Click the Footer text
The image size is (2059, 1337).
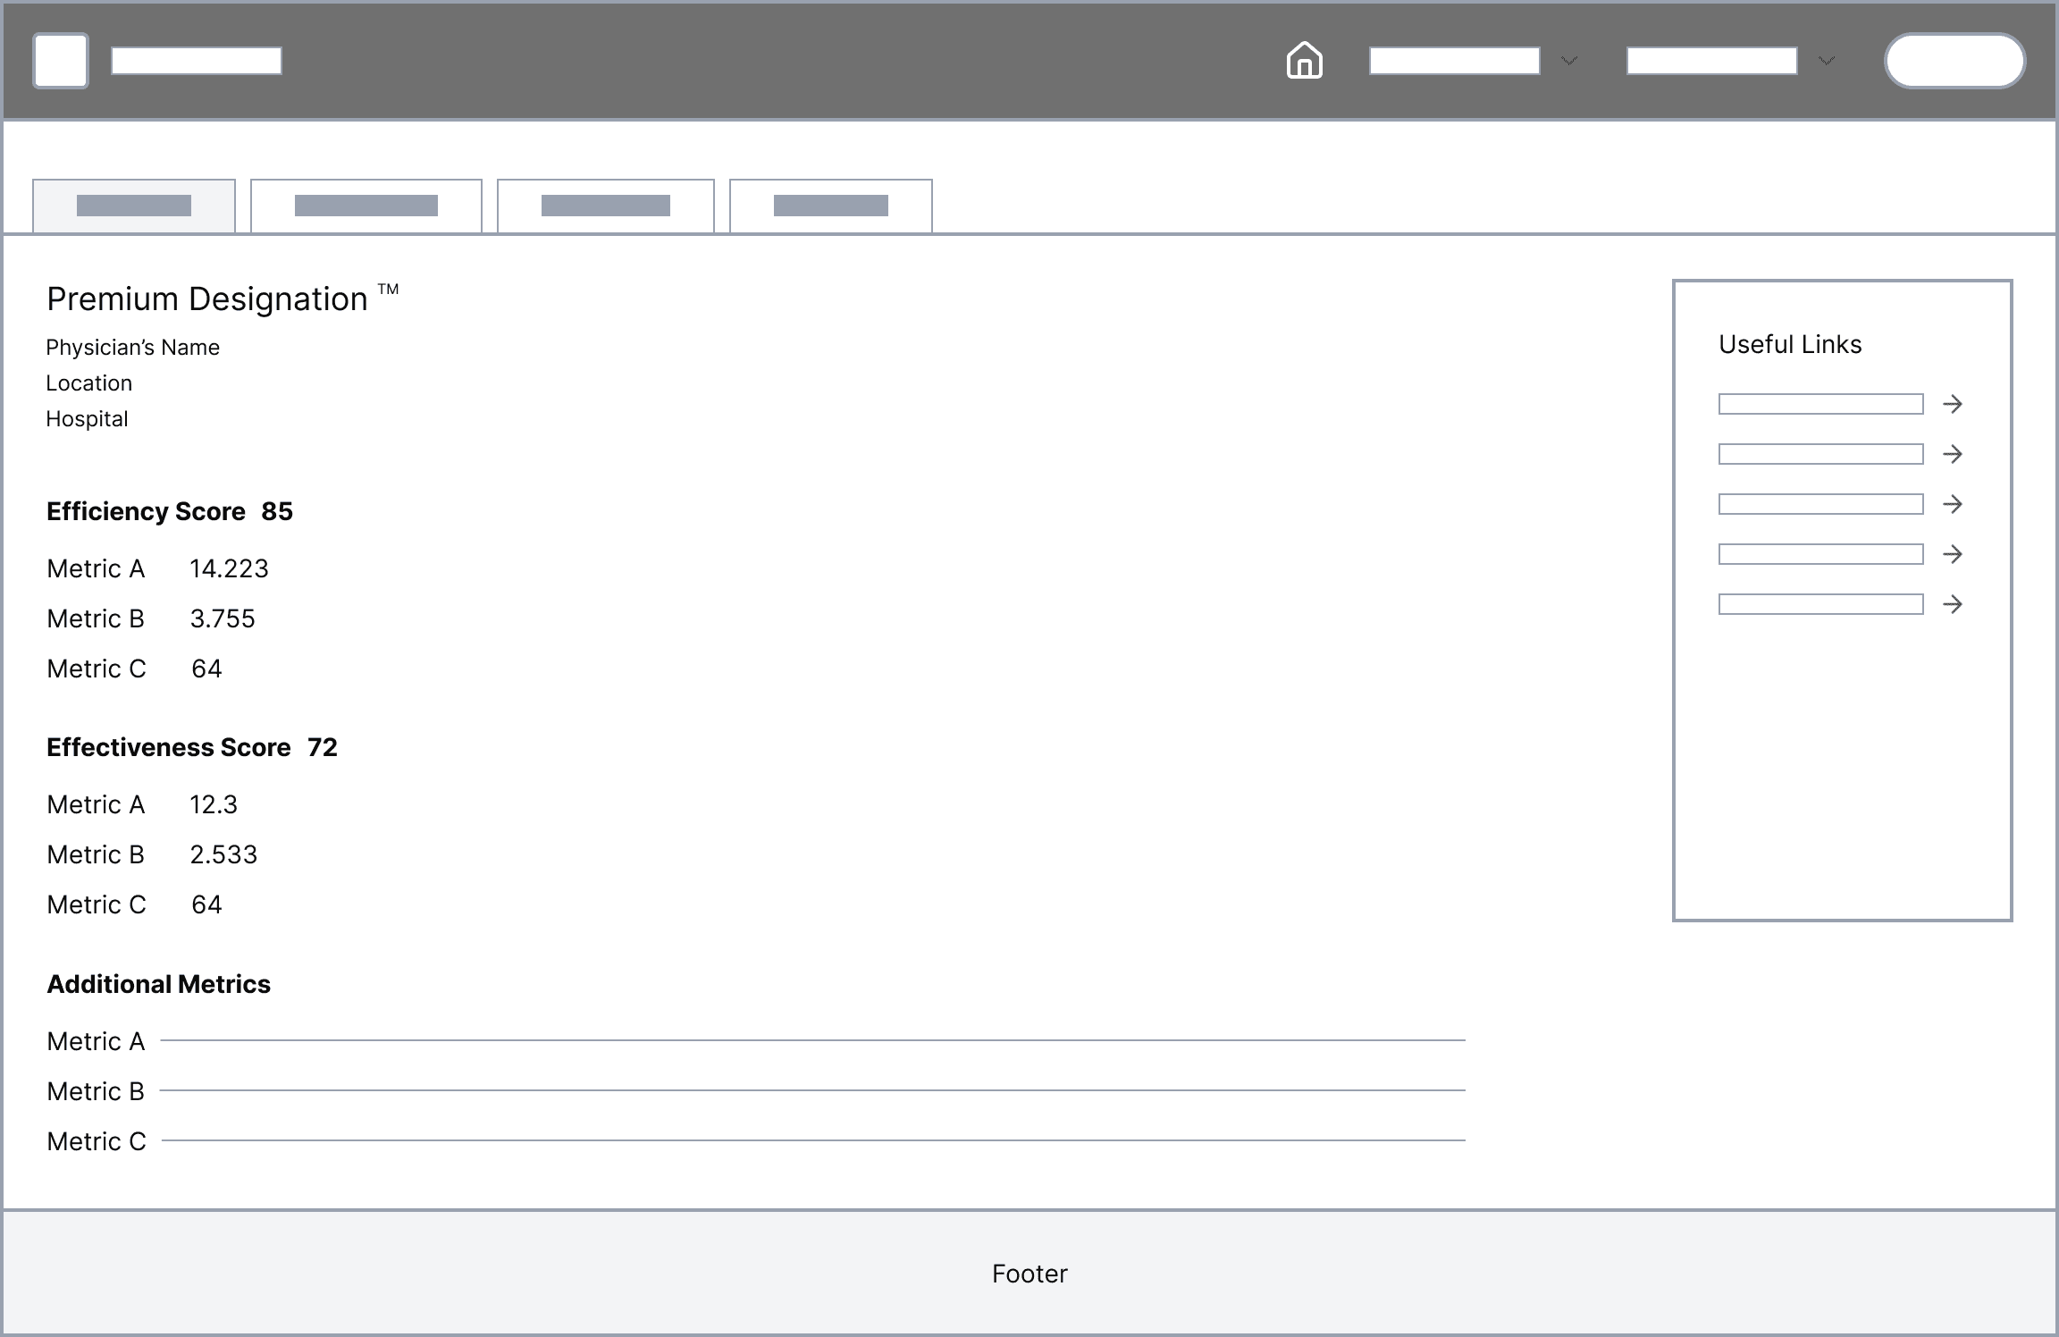point(1029,1274)
